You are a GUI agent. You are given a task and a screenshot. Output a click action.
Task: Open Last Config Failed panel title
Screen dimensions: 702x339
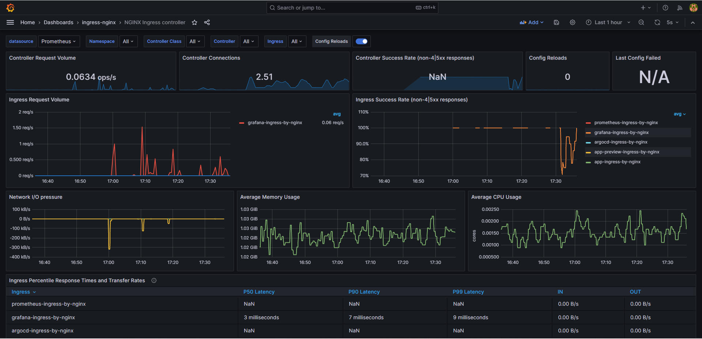click(638, 58)
